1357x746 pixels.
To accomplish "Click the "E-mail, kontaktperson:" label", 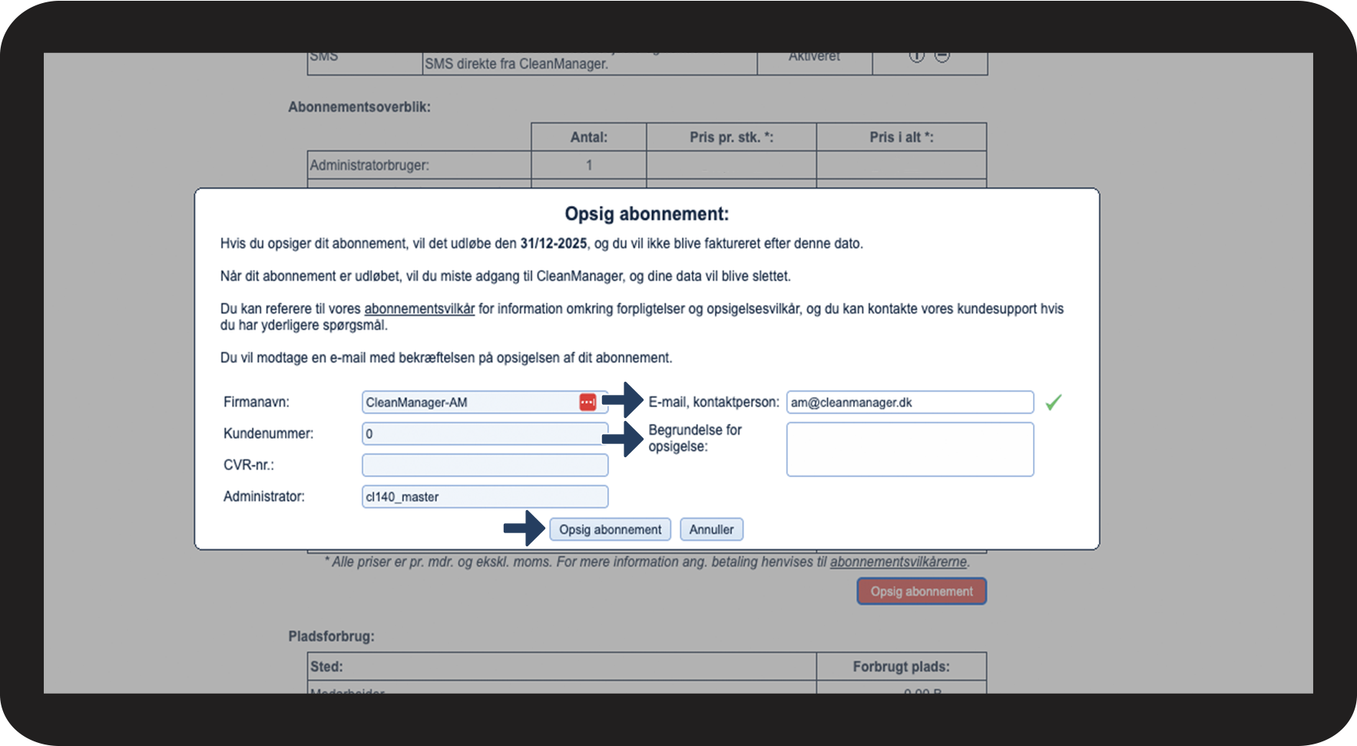I will pos(714,402).
